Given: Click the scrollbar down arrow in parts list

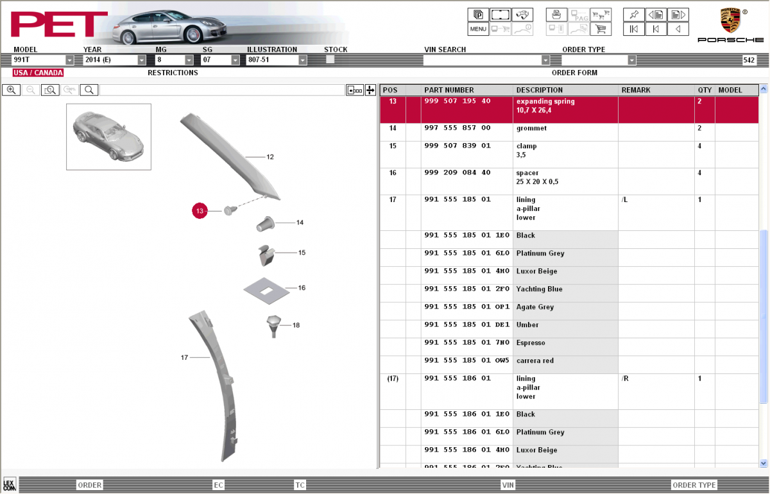Looking at the screenshot, I should click(x=764, y=463).
